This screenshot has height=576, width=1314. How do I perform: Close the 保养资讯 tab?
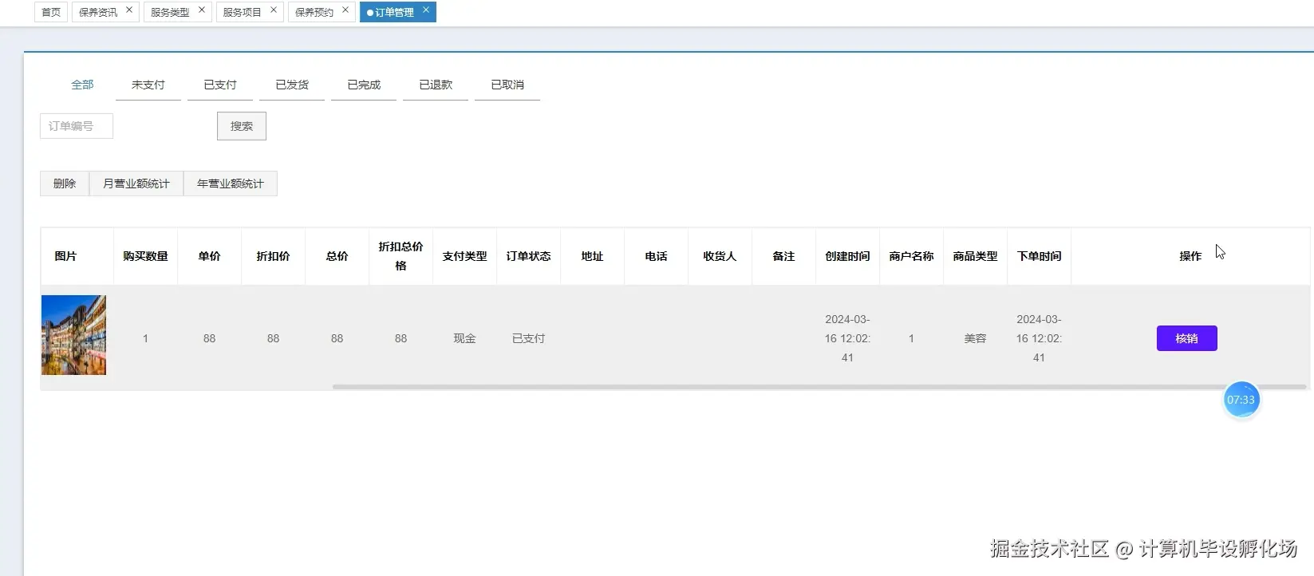point(129,10)
